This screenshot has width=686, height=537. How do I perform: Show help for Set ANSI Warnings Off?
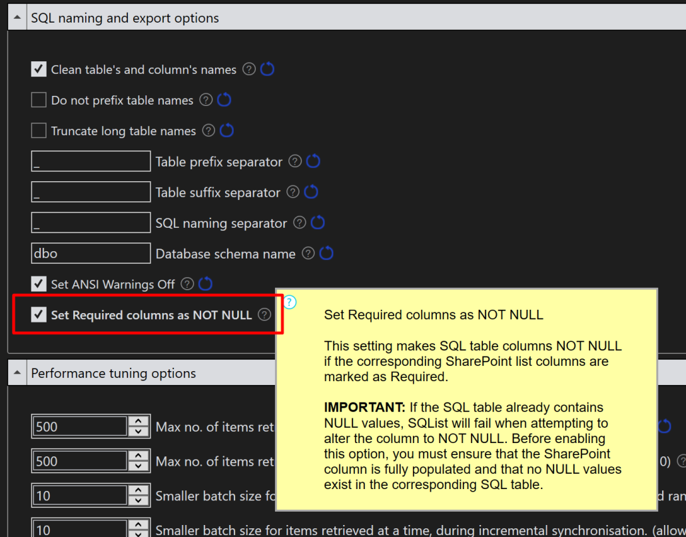(x=187, y=284)
